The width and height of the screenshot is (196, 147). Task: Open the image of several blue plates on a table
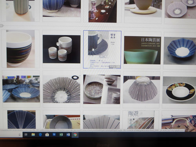coord(21,89)
